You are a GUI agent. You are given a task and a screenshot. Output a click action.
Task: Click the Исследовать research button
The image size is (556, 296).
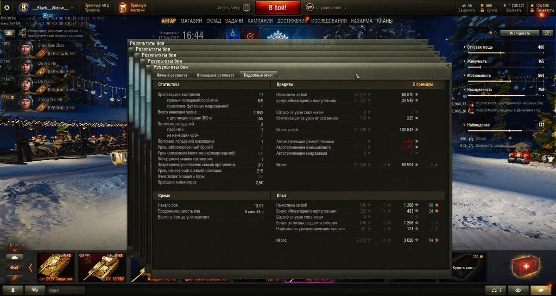[520, 33]
